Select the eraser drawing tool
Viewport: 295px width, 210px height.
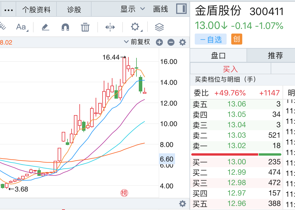pyautogui.click(x=45, y=27)
